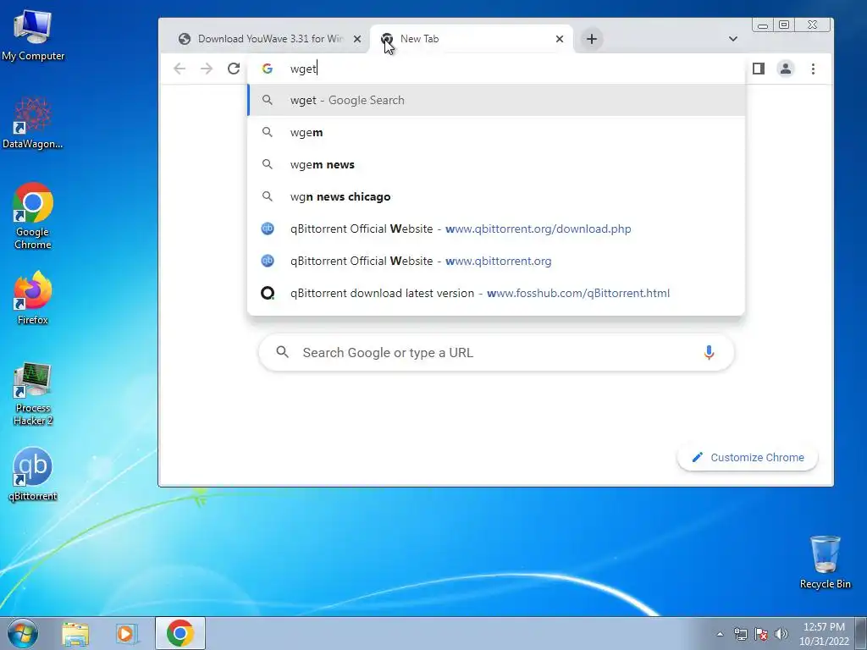Open the Action Center flag icon
The height and width of the screenshot is (650, 867).
pos(761,634)
